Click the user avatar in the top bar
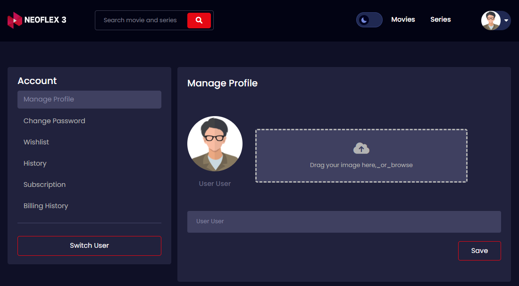Viewport: 519px width, 286px height. 491,20
